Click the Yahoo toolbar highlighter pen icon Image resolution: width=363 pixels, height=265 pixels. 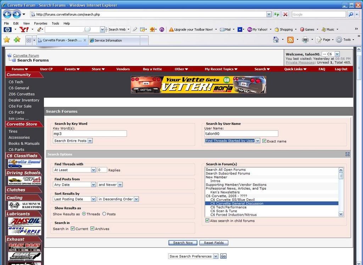[x=135, y=29]
